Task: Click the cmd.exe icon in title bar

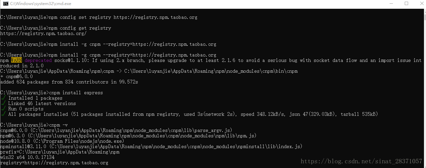Action: coord(5,4)
